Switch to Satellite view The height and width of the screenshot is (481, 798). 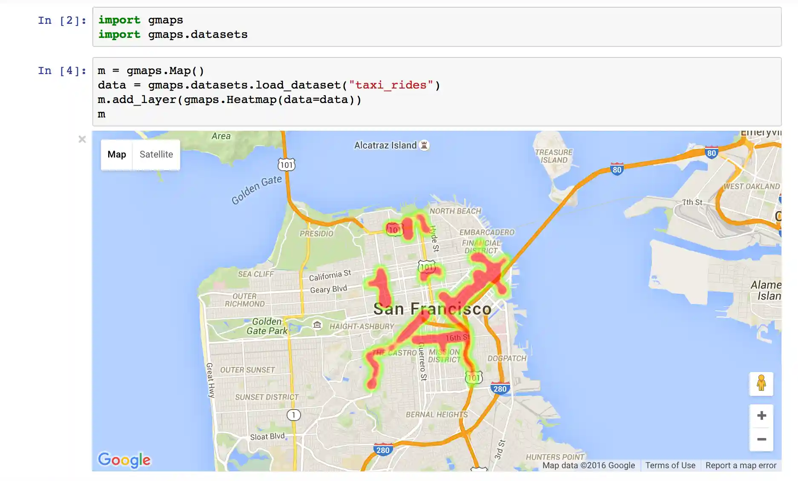point(156,155)
